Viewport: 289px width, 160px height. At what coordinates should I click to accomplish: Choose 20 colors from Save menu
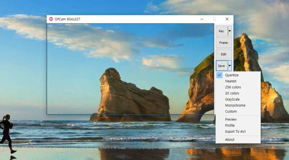(238, 93)
